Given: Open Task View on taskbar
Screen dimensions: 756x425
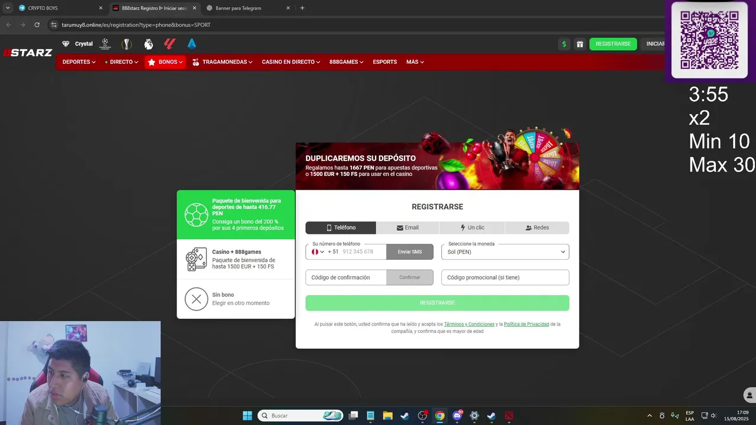Looking at the screenshot, I should pos(353,416).
